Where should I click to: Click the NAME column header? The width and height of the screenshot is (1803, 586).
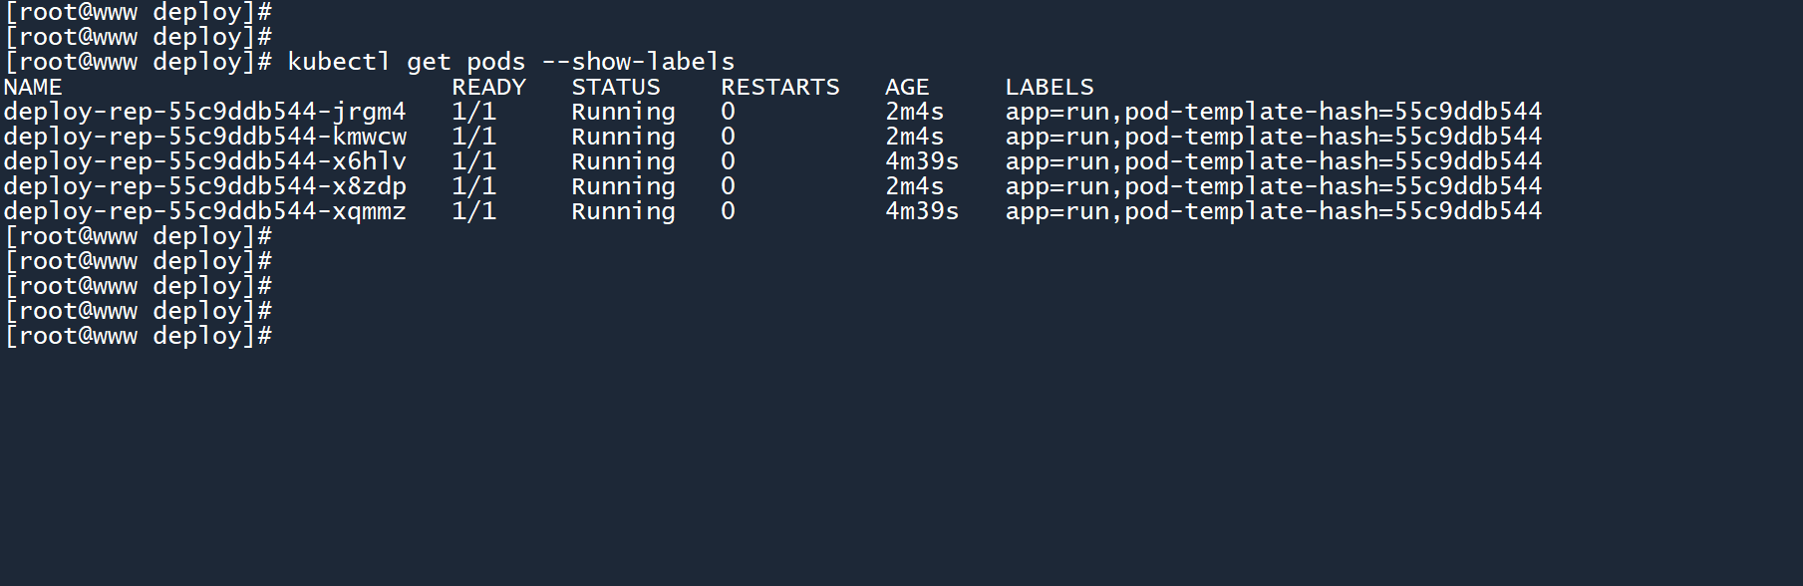(x=33, y=87)
